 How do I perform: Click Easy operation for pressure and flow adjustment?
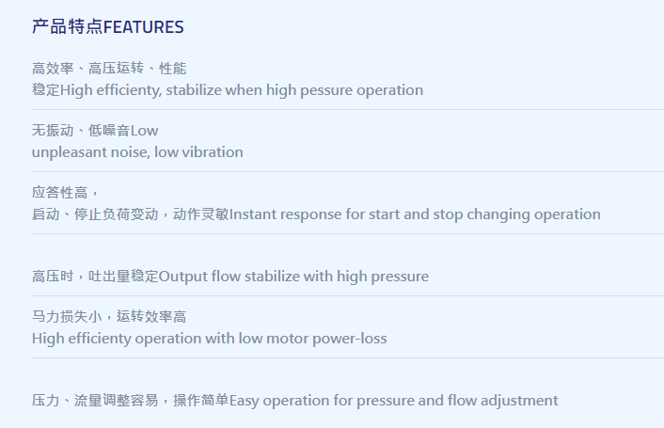(394, 401)
